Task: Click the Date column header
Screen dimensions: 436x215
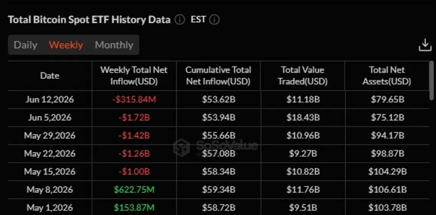Action: pos(50,75)
